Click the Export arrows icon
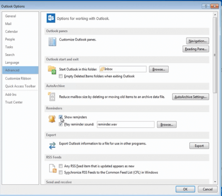The width and height of the screenshot is (222, 196). [x=52, y=145]
